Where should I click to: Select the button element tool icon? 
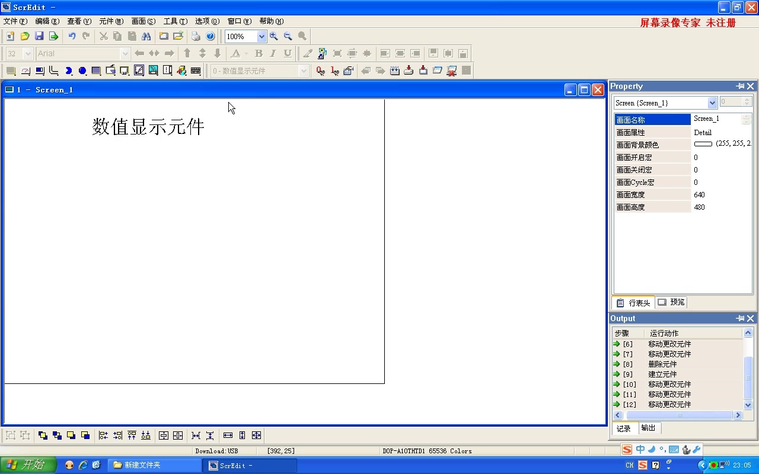(x=11, y=71)
